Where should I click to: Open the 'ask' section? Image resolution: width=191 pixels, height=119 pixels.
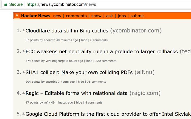pyautogui.click(x=110, y=16)
